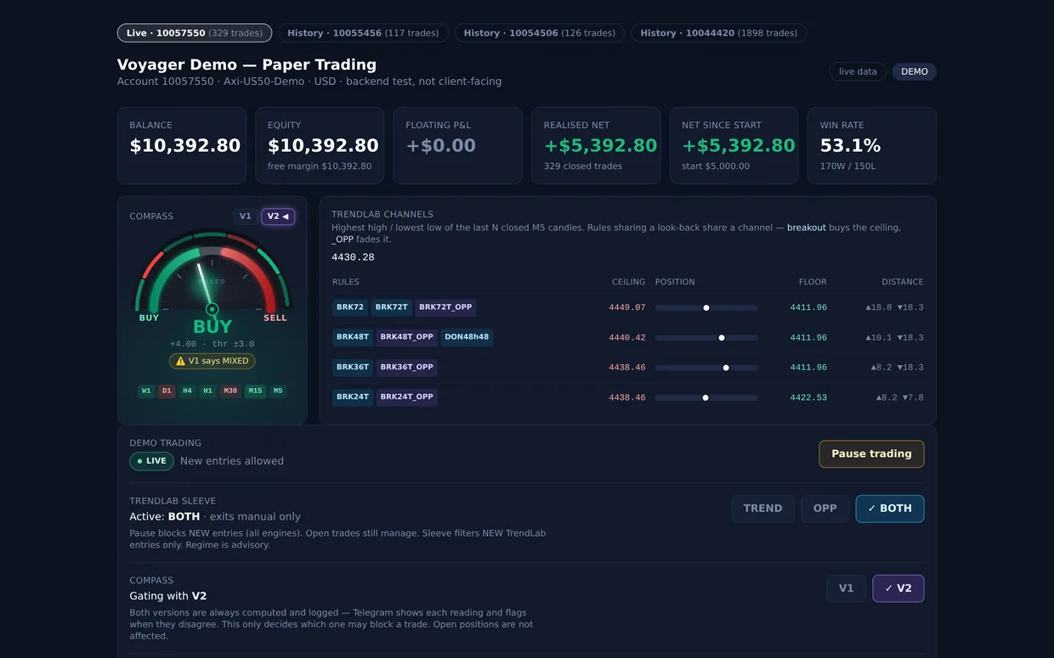Click the D1 timeframe chip

pyautogui.click(x=167, y=391)
